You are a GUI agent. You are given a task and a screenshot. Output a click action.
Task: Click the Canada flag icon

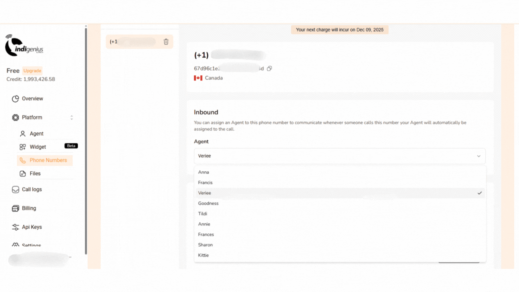[198, 78]
